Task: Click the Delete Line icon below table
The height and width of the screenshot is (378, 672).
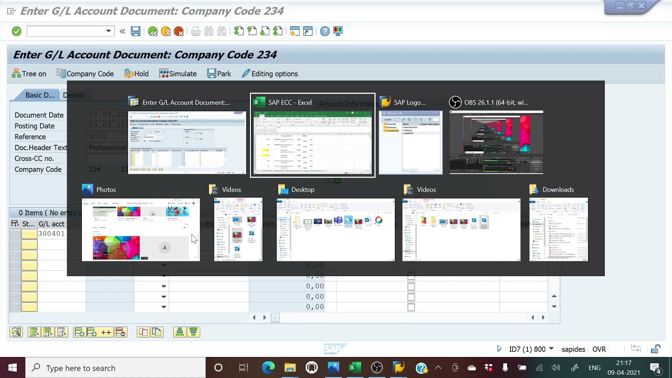Action: click(x=121, y=332)
